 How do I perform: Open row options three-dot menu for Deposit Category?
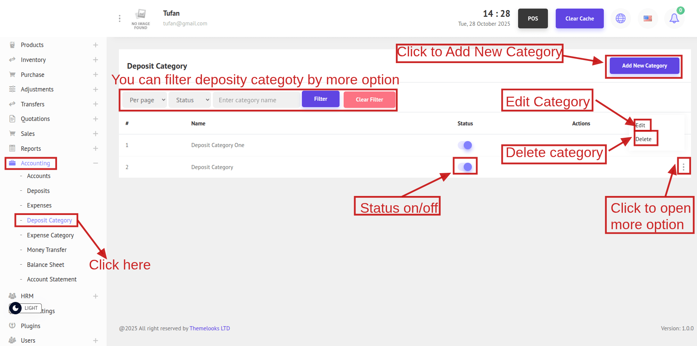(683, 167)
